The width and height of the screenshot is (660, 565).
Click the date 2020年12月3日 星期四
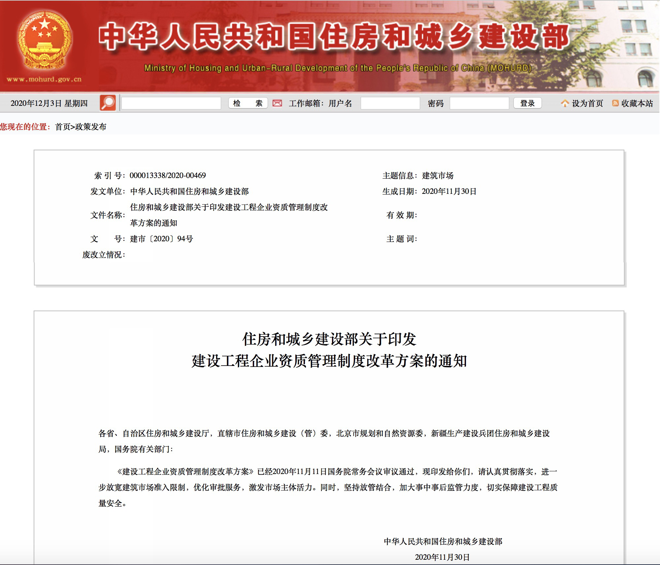pyautogui.click(x=49, y=104)
